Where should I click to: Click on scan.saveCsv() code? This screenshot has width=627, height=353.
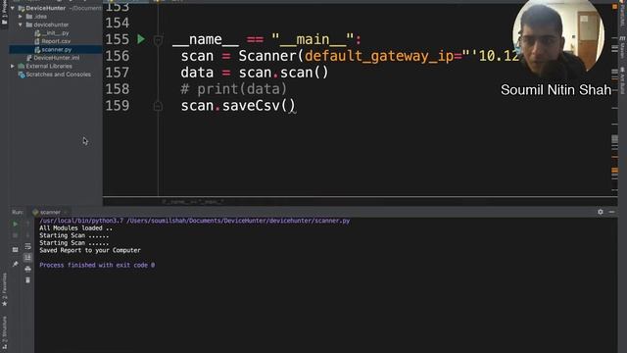click(238, 106)
